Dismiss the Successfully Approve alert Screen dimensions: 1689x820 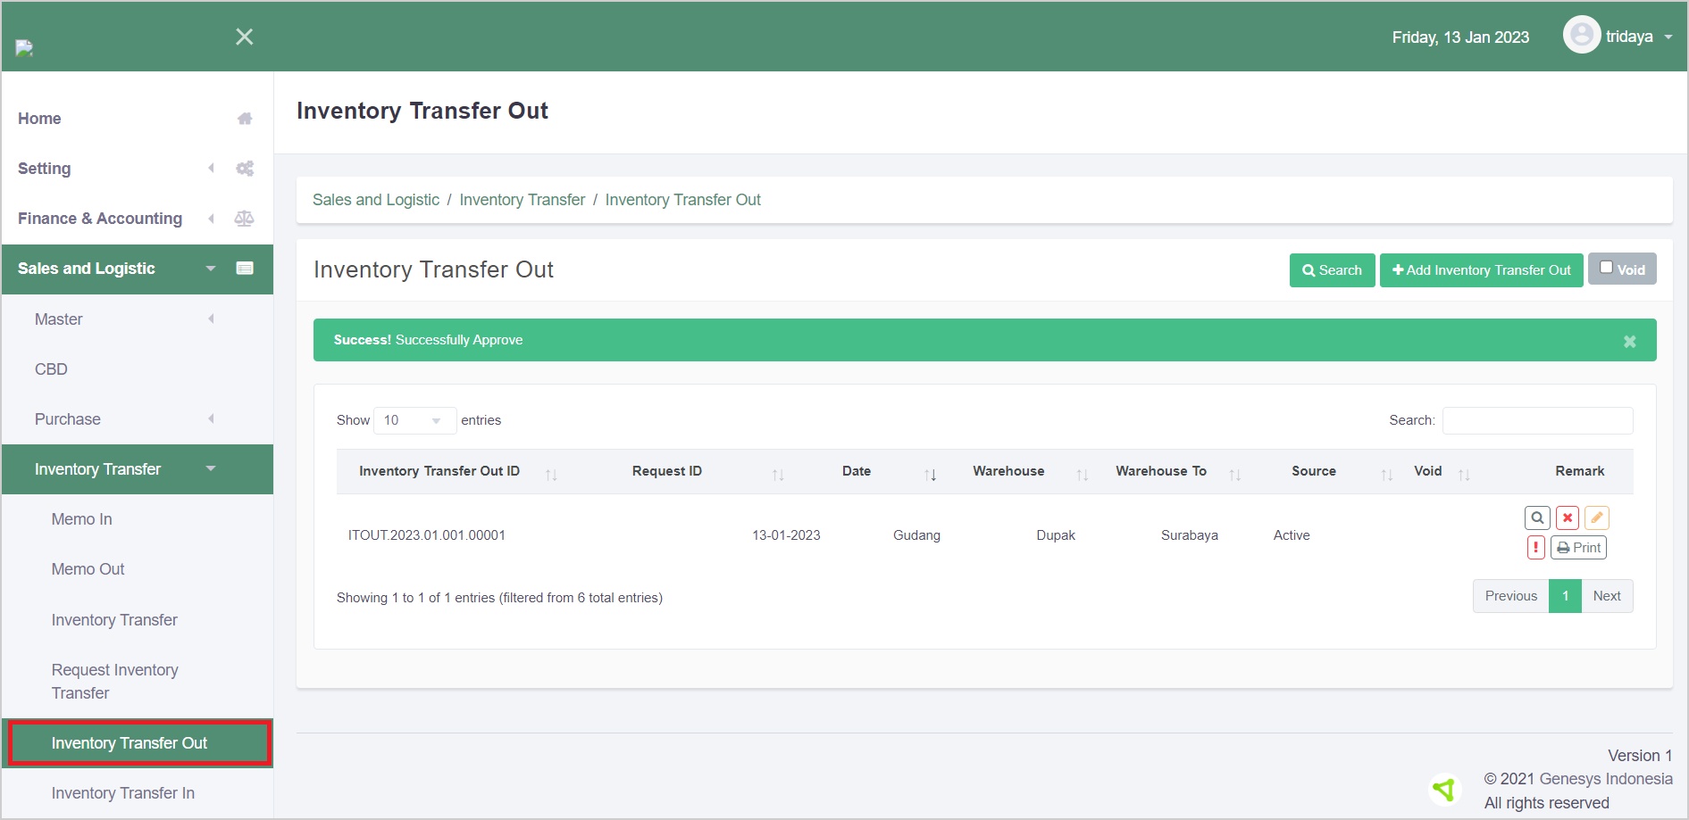[1629, 341]
